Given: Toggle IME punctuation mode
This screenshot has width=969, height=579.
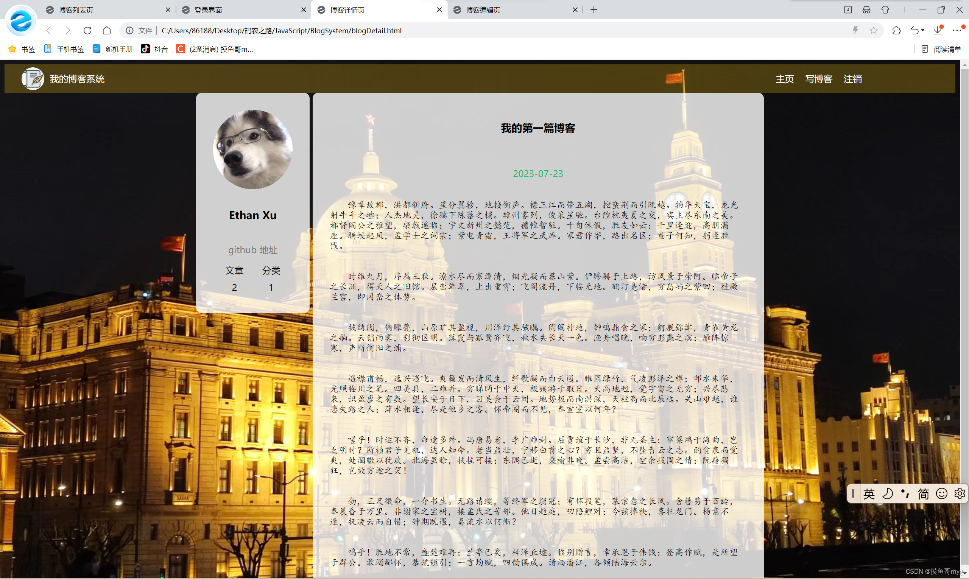Looking at the screenshot, I should pos(905,494).
